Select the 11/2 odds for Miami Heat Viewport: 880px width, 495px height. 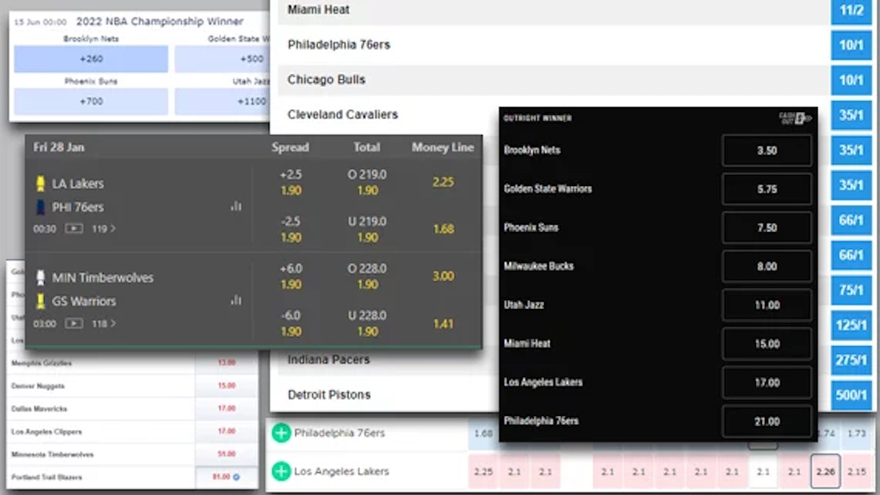850,10
